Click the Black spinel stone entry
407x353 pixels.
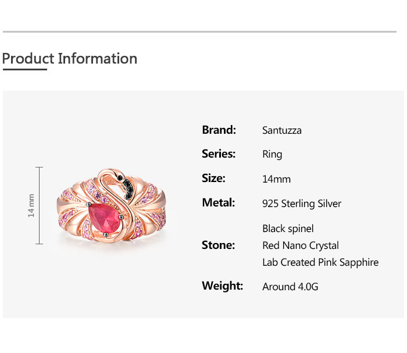click(288, 229)
